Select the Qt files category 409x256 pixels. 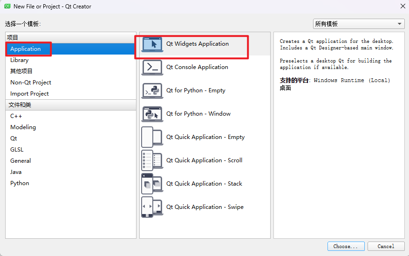70,138
